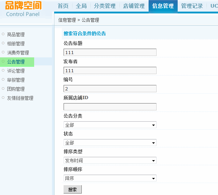This screenshot has width=218, height=195.
Task: Expand the 公告分类 dropdown
Action: [110, 125]
